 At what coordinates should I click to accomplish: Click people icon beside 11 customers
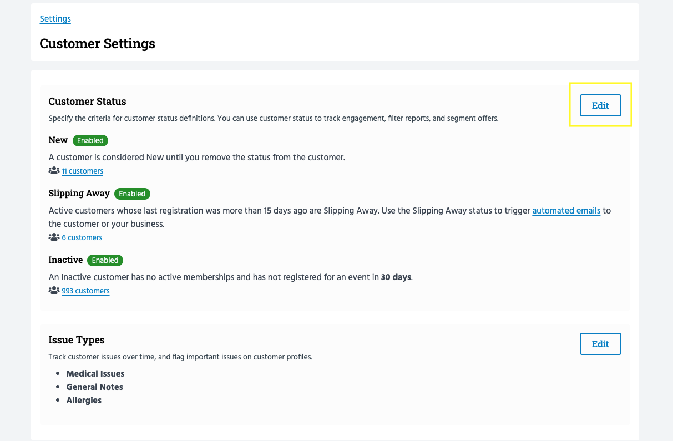tap(54, 171)
